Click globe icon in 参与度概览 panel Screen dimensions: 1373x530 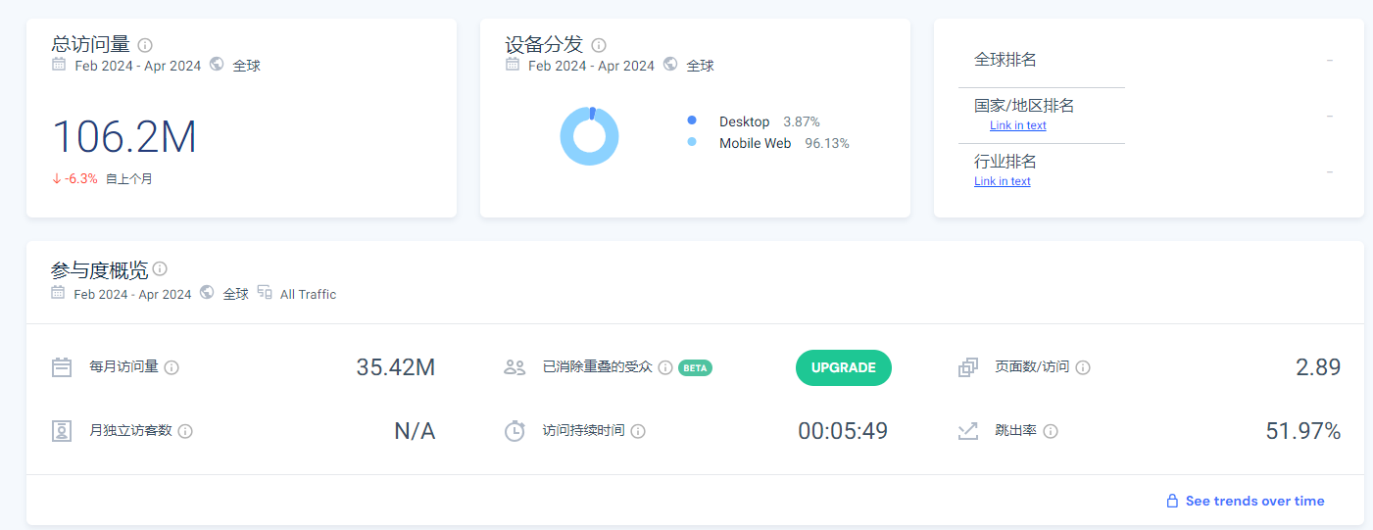pos(207,293)
